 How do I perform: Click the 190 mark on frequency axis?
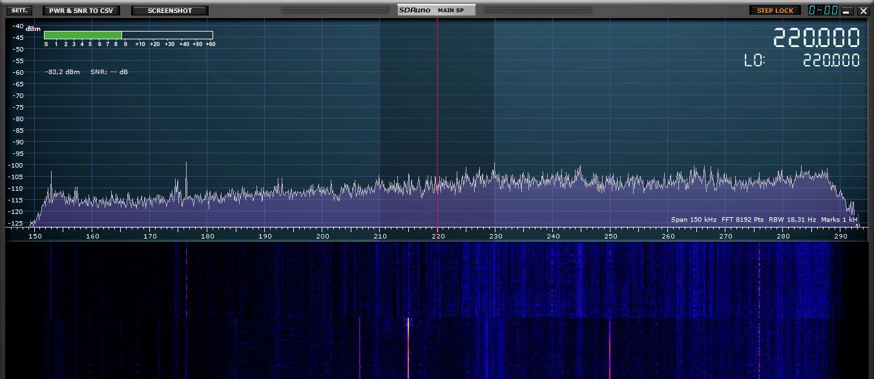click(265, 236)
